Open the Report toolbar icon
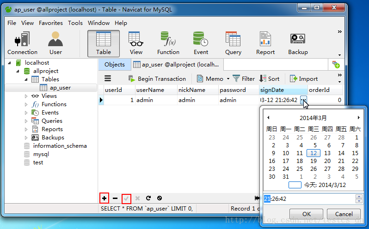This screenshot has height=229, width=369. [x=265, y=43]
